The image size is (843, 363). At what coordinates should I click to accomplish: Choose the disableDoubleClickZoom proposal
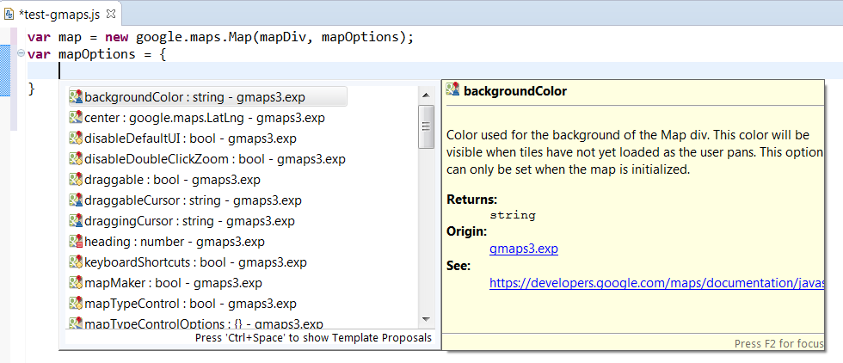point(207,159)
